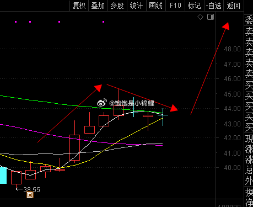253x207 pixels.
Task: Select the 46.00 price axis label
Action: point(232,79)
